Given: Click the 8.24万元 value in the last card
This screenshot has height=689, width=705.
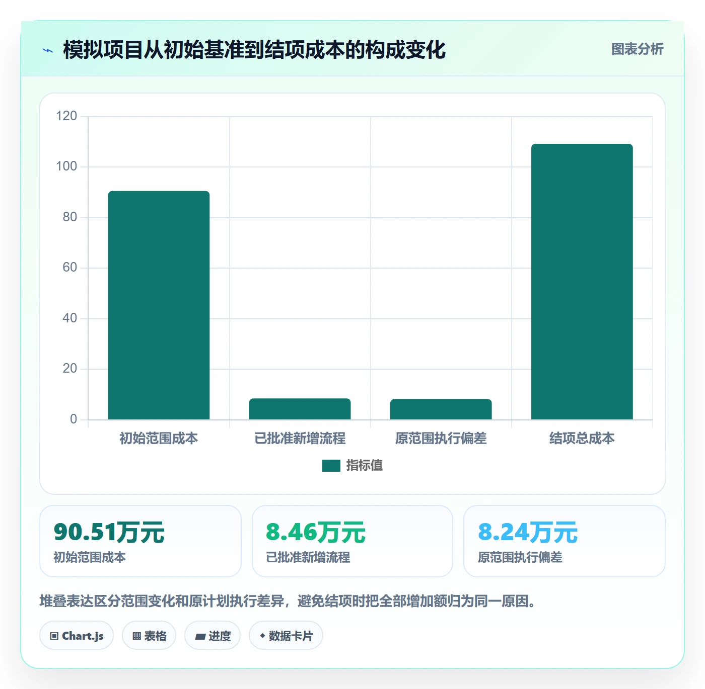Looking at the screenshot, I should click(x=528, y=532).
